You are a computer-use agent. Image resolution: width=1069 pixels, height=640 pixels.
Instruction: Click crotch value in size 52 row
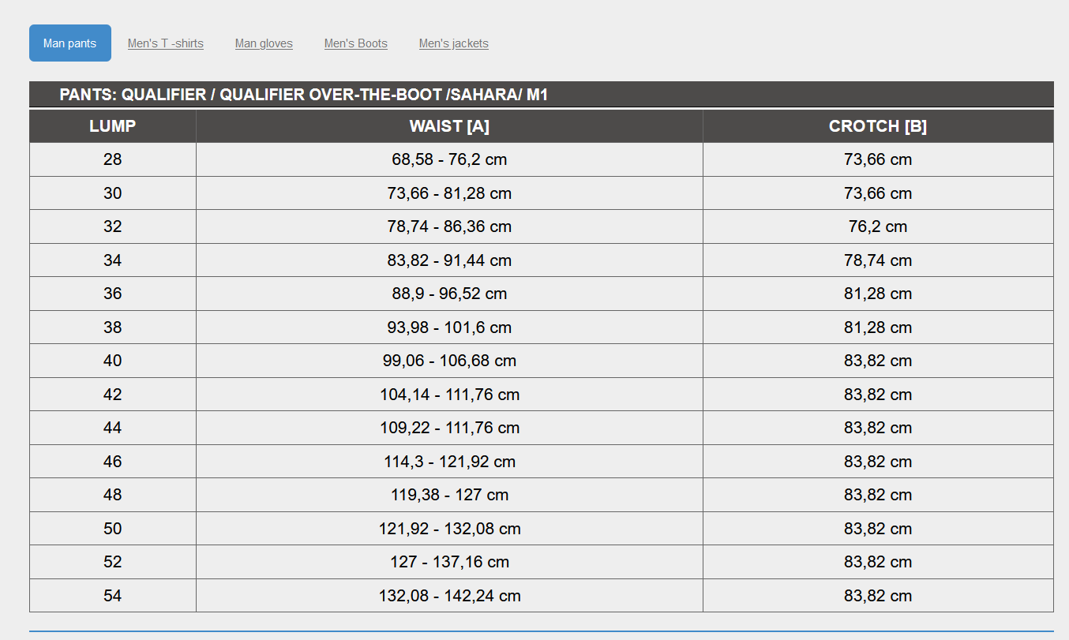[x=878, y=562]
